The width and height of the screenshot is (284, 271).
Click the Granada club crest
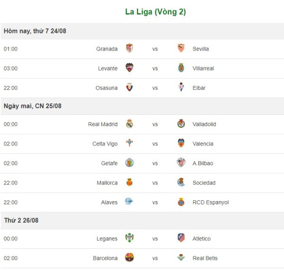(x=129, y=49)
